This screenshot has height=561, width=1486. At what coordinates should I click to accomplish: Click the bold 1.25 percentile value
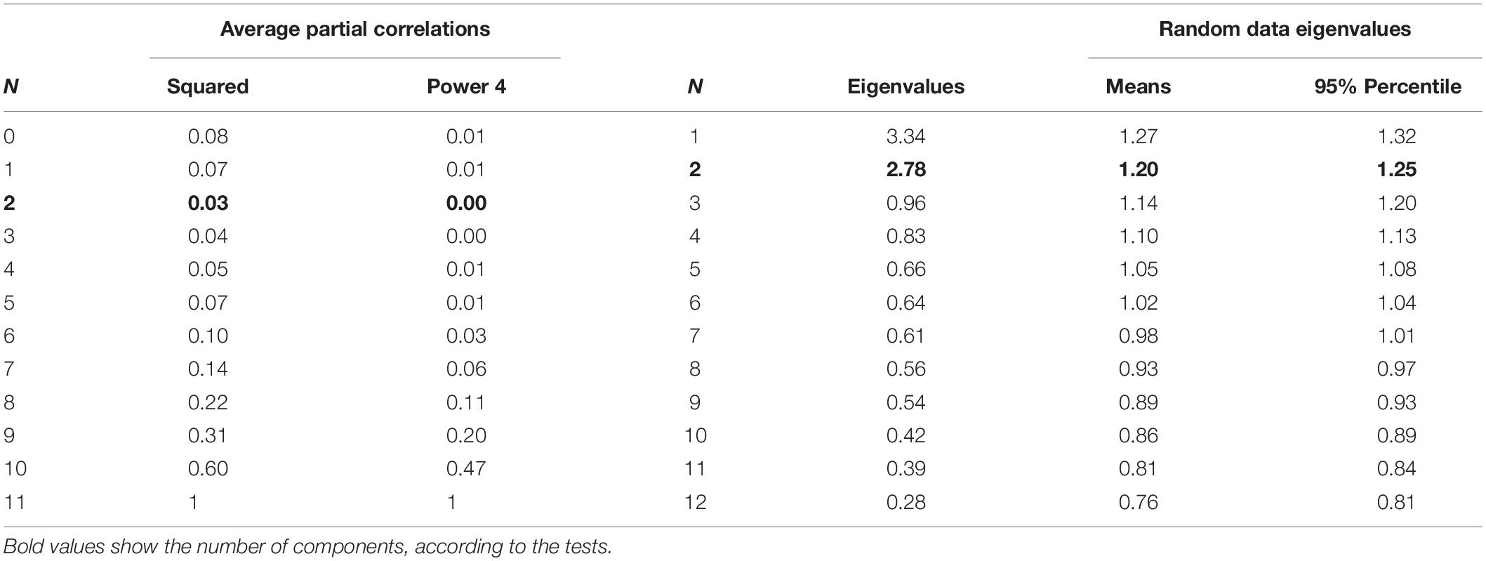[1396, 169]
